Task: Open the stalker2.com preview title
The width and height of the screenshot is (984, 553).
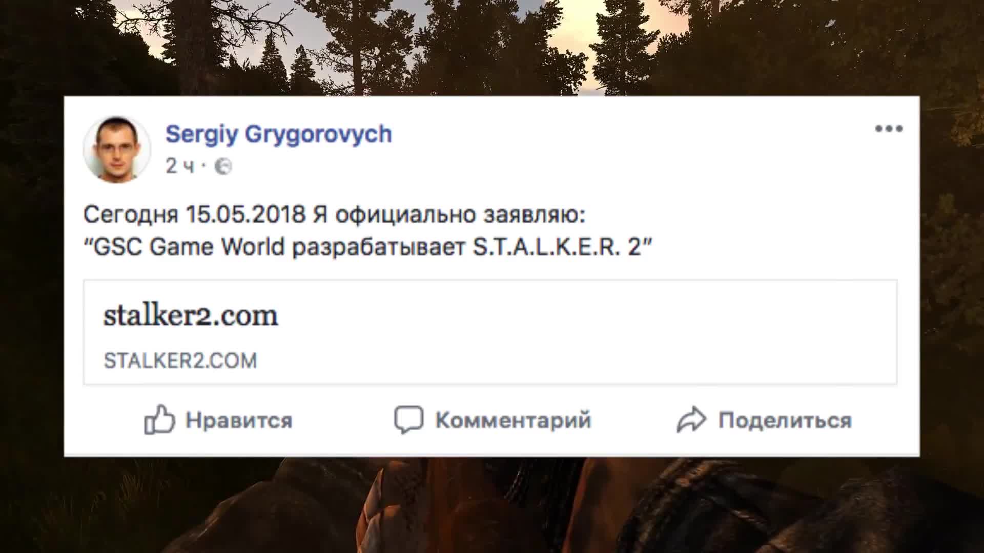Action: coord(191,315)
